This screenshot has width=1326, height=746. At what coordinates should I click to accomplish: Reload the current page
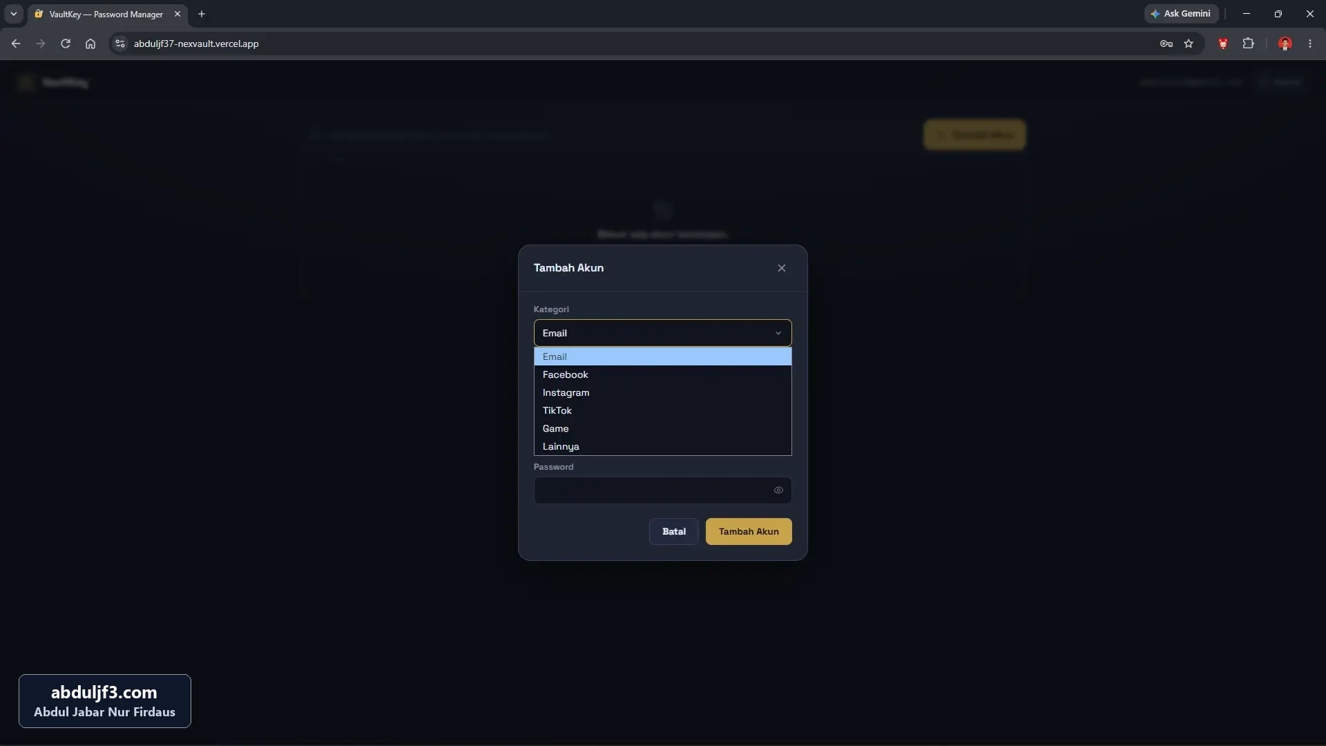click(66, 44)
